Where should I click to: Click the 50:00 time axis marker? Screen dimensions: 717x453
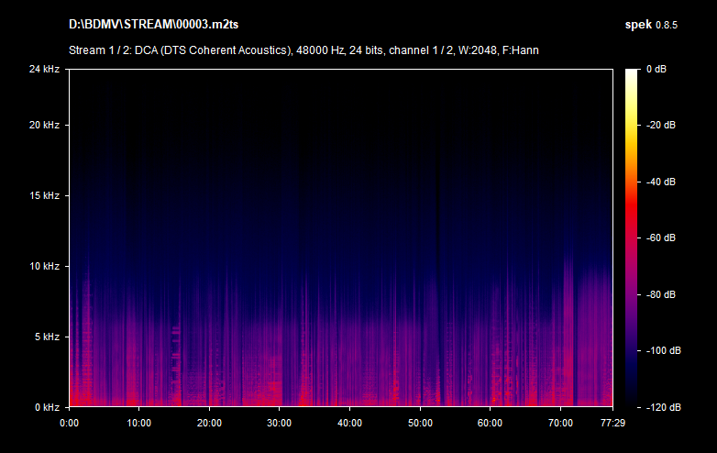click(x=420, y=423)
